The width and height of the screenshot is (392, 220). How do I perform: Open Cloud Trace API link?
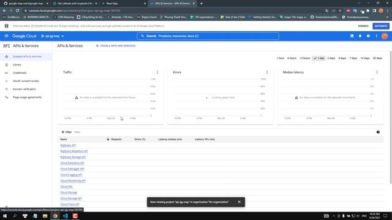point(70,204)
